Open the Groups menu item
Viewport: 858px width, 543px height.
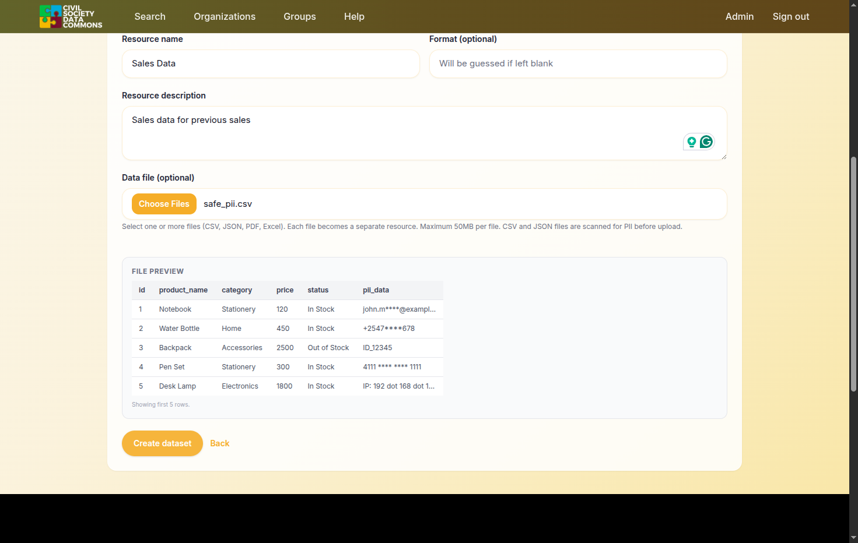(300, 16)
